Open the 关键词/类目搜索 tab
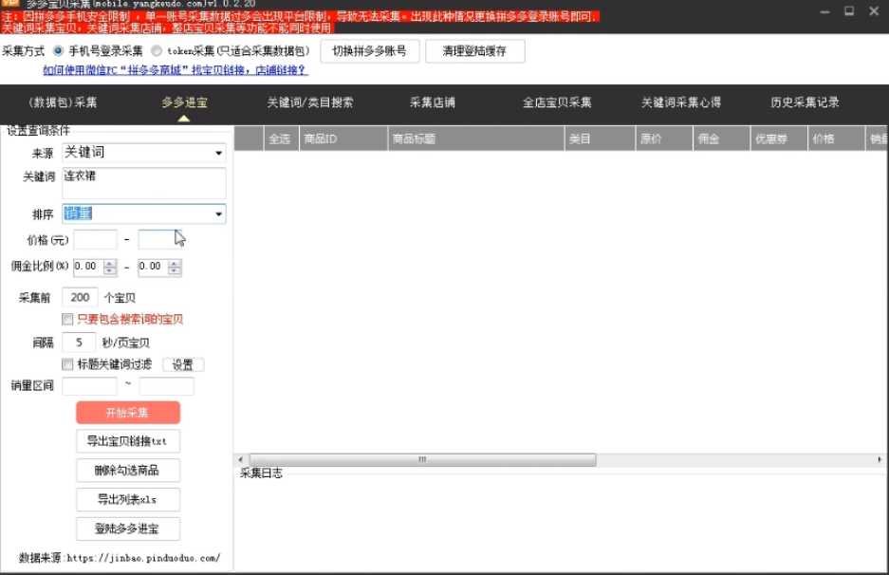This screenshot has width=889, height=575. pyautogui.click(x=310, y=102)
